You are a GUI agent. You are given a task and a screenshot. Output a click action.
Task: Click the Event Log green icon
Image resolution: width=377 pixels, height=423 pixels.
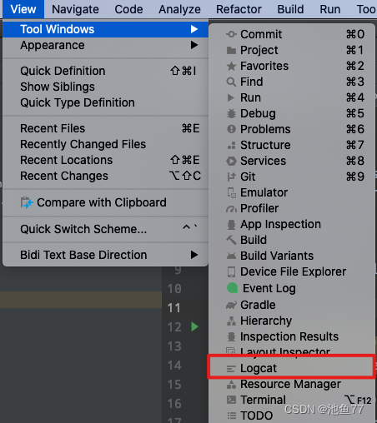(x=232, y=288)
